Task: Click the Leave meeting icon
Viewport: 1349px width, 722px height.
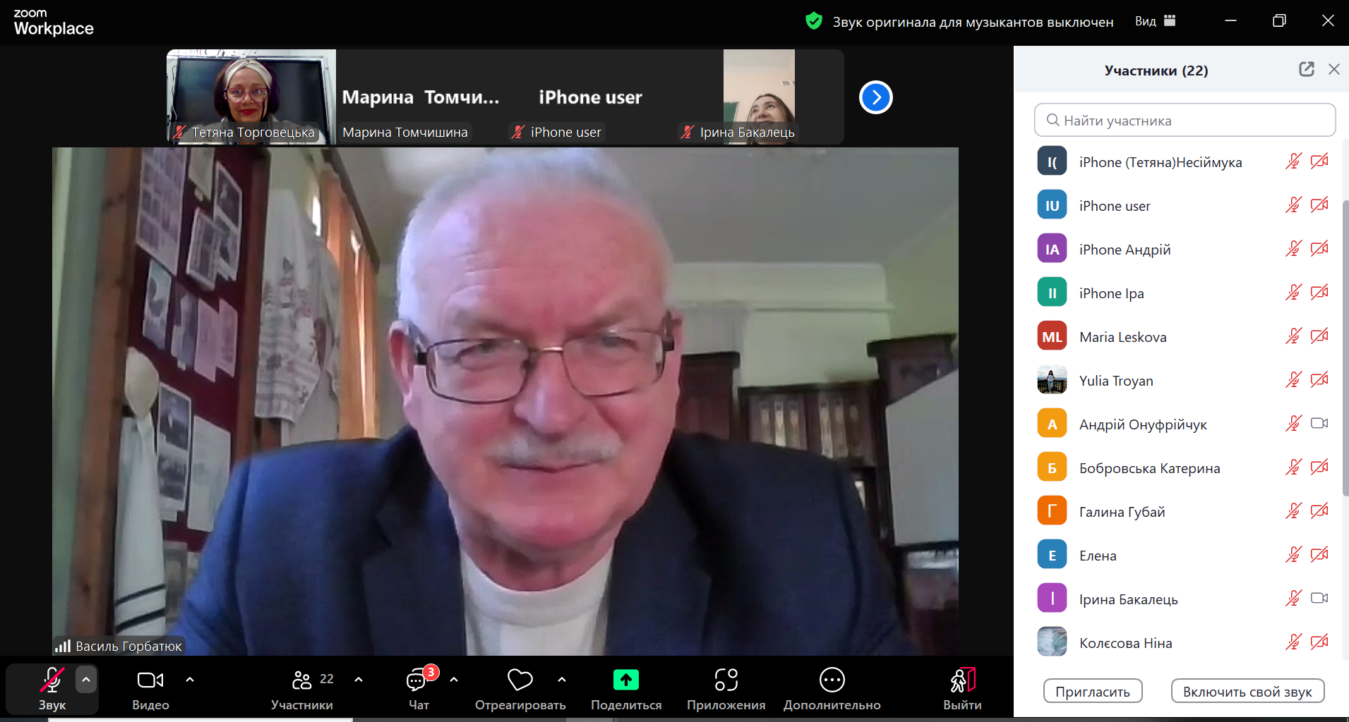Action: click(961, 680)
